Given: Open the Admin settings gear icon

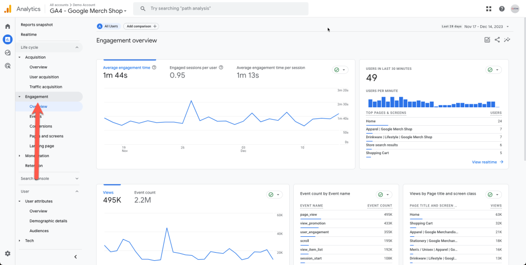Looking at the screenshot, I should [x=7, y=254].
